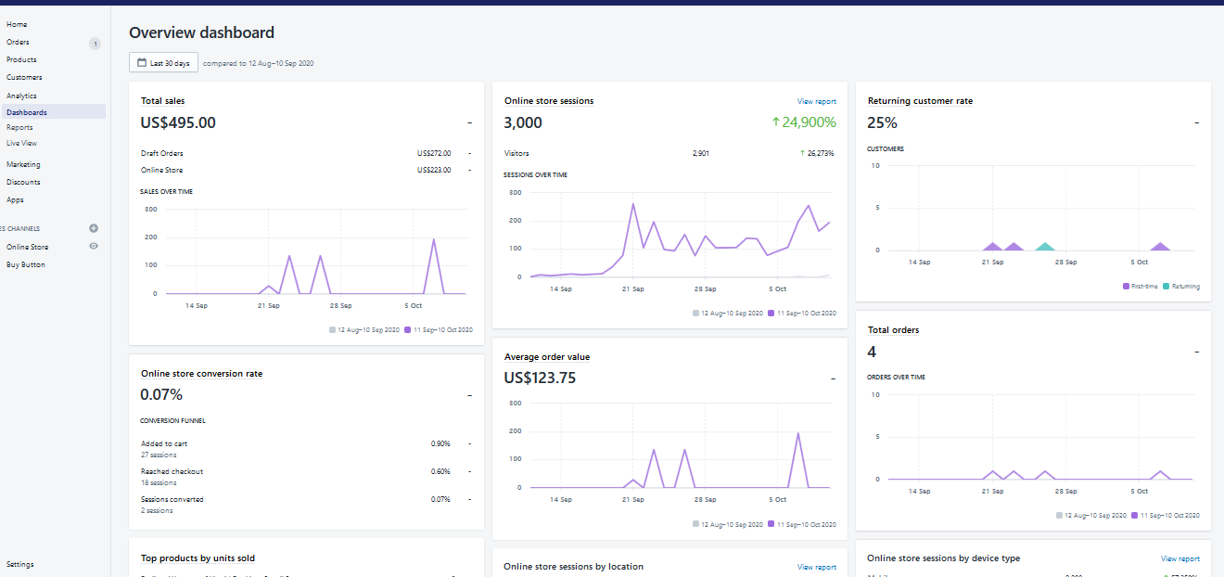Go to Products in the sidebar
The image size is (1224, 577).
tap(21, 59)
